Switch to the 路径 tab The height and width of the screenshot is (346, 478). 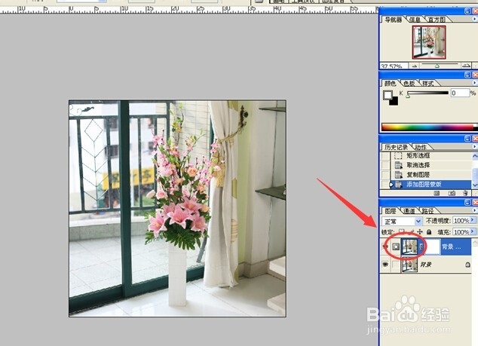tap(427, 210)
